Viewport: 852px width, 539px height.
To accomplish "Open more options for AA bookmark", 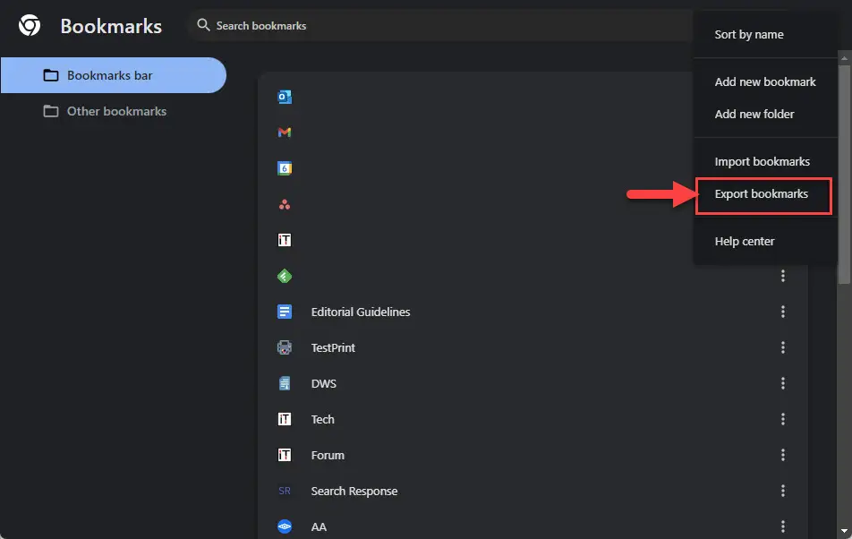I will click(782, 526).
